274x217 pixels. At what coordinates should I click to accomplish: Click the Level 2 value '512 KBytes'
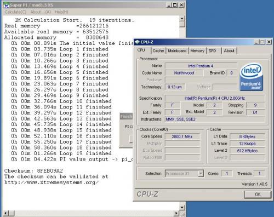pos(247,151)
